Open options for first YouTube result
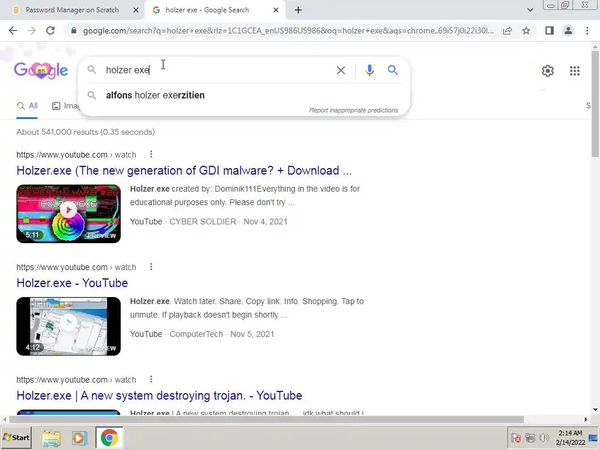The height and width of the screenshot is (450, 600). pyautogui.click(x=151, y=154)
